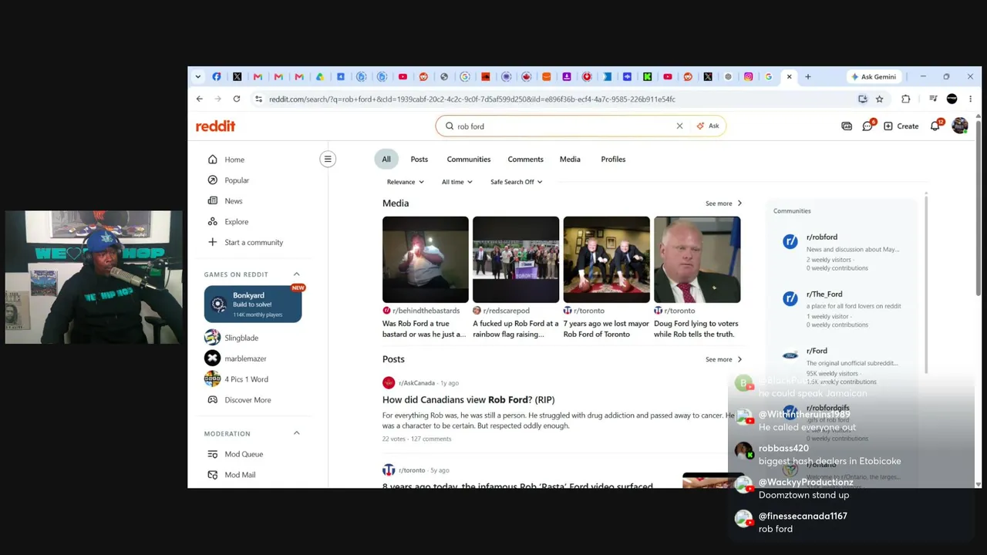
Task: Open the Reddit notifications bell
Action: coord(935,126)
